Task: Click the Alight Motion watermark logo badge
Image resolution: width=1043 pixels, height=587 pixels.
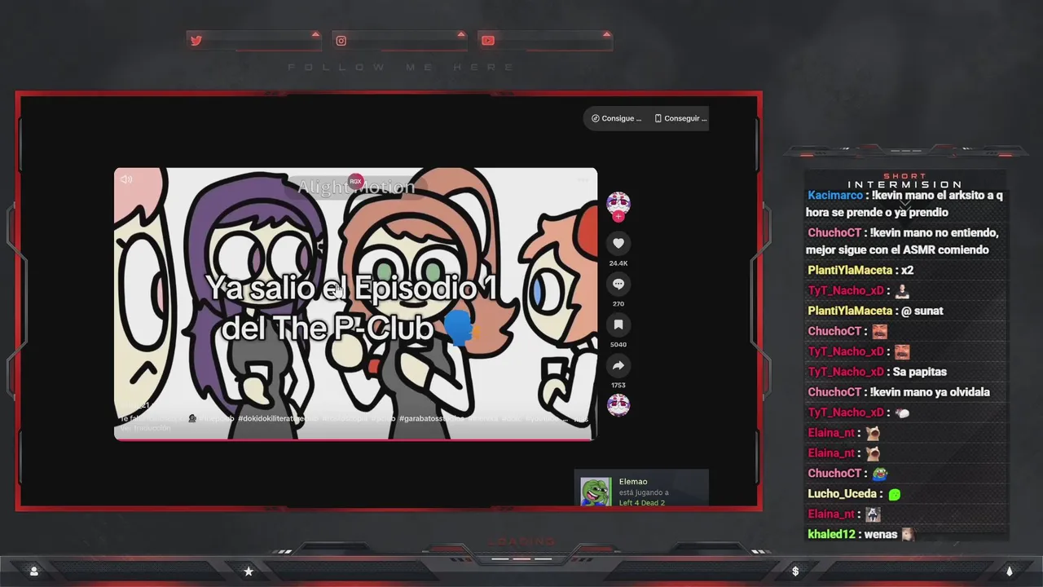Action: [355, 181]
